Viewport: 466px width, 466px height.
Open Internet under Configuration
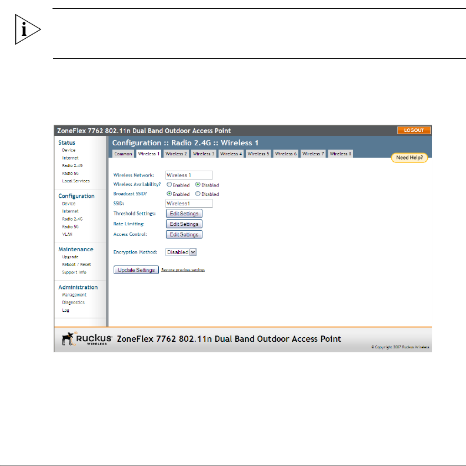[x=70, y=211]
